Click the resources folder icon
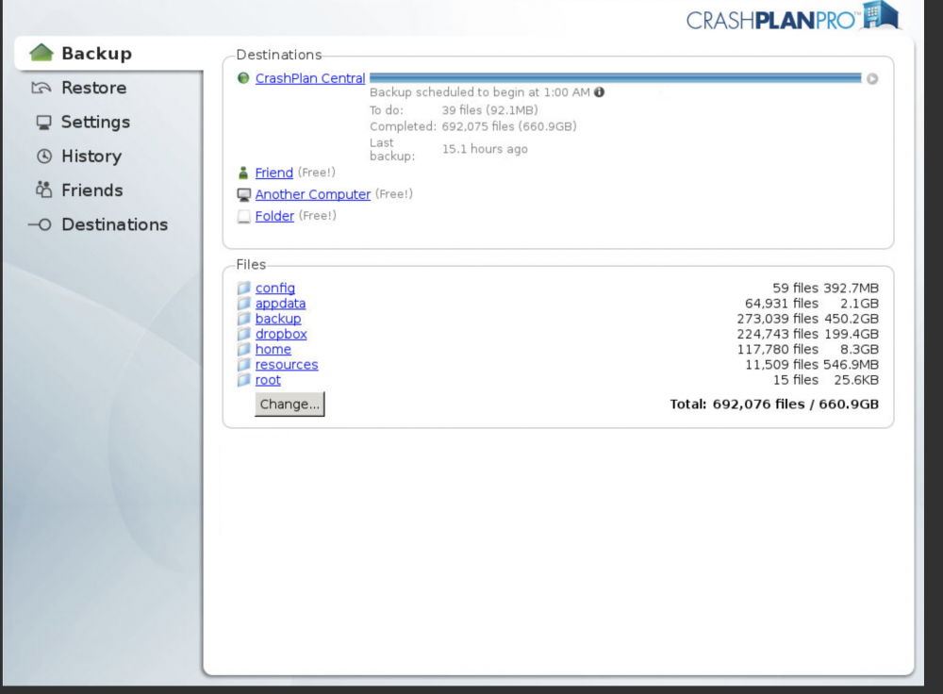This screenshot has height=694, width=943. click(x=243, y=364)
